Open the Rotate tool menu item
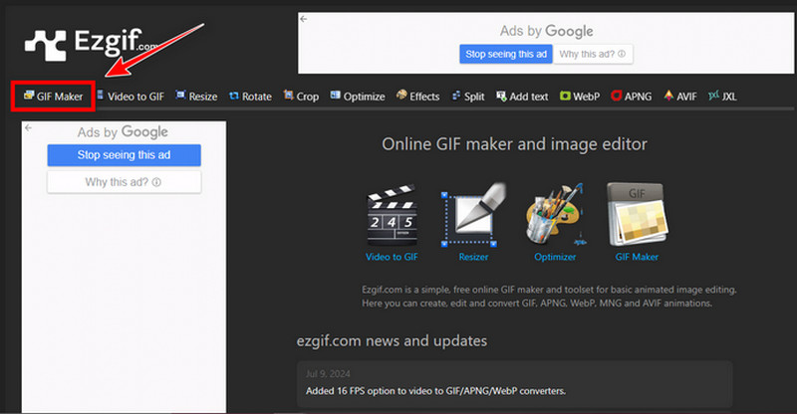797x414 pixels. [250, 97]
